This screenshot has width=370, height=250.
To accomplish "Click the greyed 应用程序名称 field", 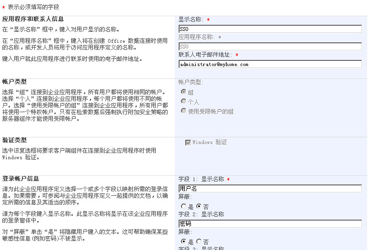I will click(270, 47).
